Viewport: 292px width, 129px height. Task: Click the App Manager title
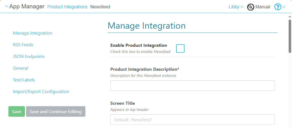27,7
